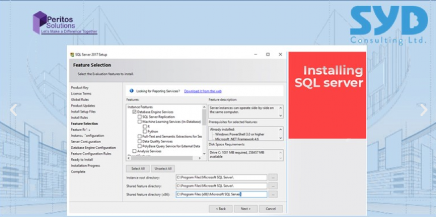Minimize the SQL Server 2017 Setup window
Screen dimensions: 436x217
tap(256, 55)
